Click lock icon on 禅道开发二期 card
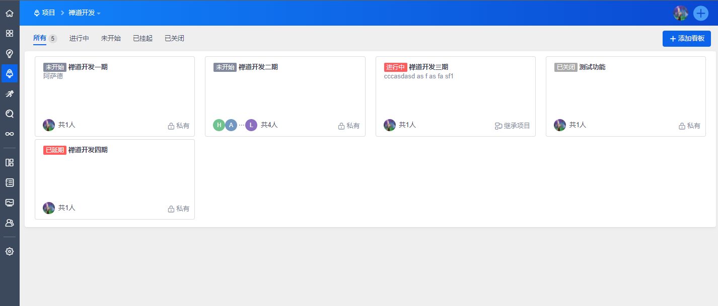The height and width of the screenshot is (306, 718). click(341, 126)
